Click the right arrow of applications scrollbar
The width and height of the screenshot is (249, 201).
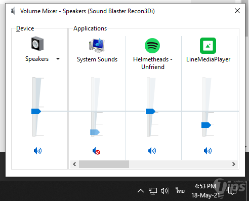[234, 164]
